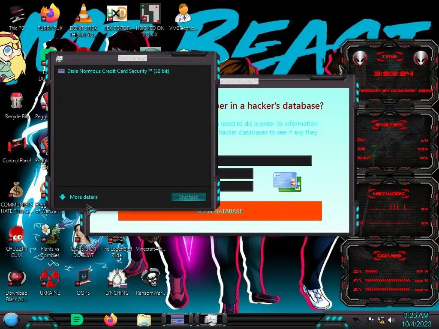Click the SCAN DATABASE button
This screenshot has height=329, width=439.
click(220, 211)
